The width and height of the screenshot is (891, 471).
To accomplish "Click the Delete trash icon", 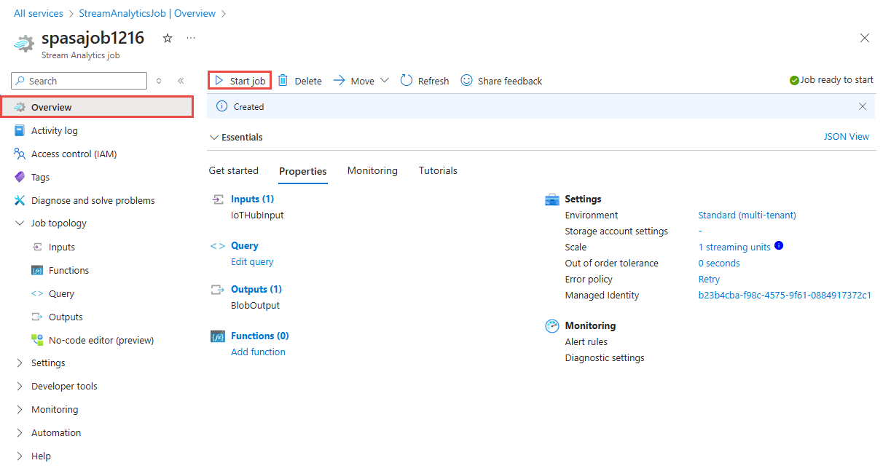I will (x=283, y=81).
